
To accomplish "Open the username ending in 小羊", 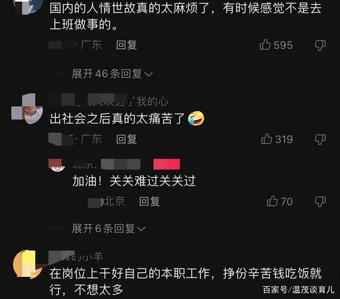I will click(x=75, y=257).
